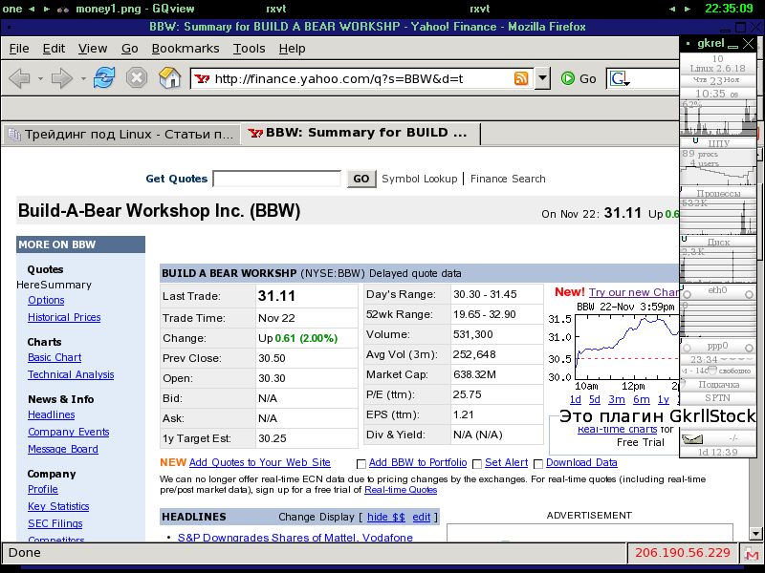Open the File menu
The height and width of the screenshot is (573, 765).
click(19, 49)
